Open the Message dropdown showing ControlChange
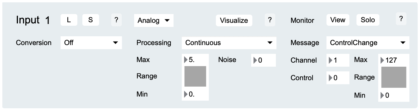The width and height of the screenshot is (420, 110). [368, 43]
